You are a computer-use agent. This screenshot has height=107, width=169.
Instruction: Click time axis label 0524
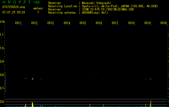coord(67,23)
